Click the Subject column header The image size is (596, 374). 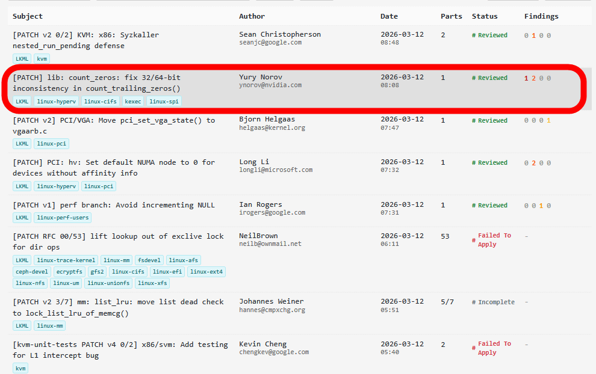pos(28,16)
